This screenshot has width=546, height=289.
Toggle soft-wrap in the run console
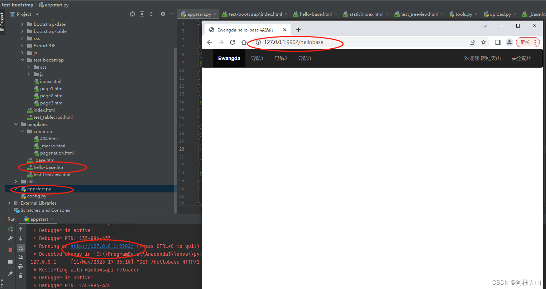(x=21, y=248)
